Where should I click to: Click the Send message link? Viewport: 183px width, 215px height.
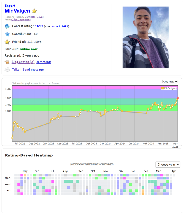[33, 69]
